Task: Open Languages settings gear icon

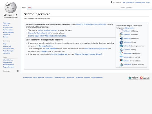Action: point(18,71)
